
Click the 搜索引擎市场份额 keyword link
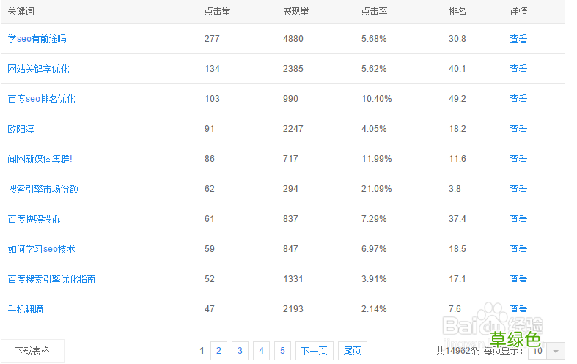[43, 189]
